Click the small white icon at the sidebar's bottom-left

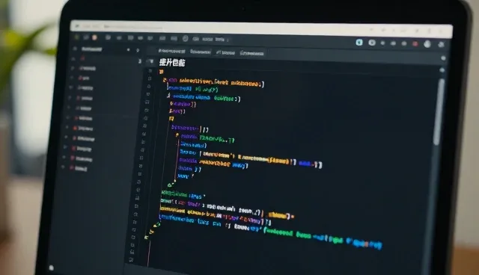[52, 268]
